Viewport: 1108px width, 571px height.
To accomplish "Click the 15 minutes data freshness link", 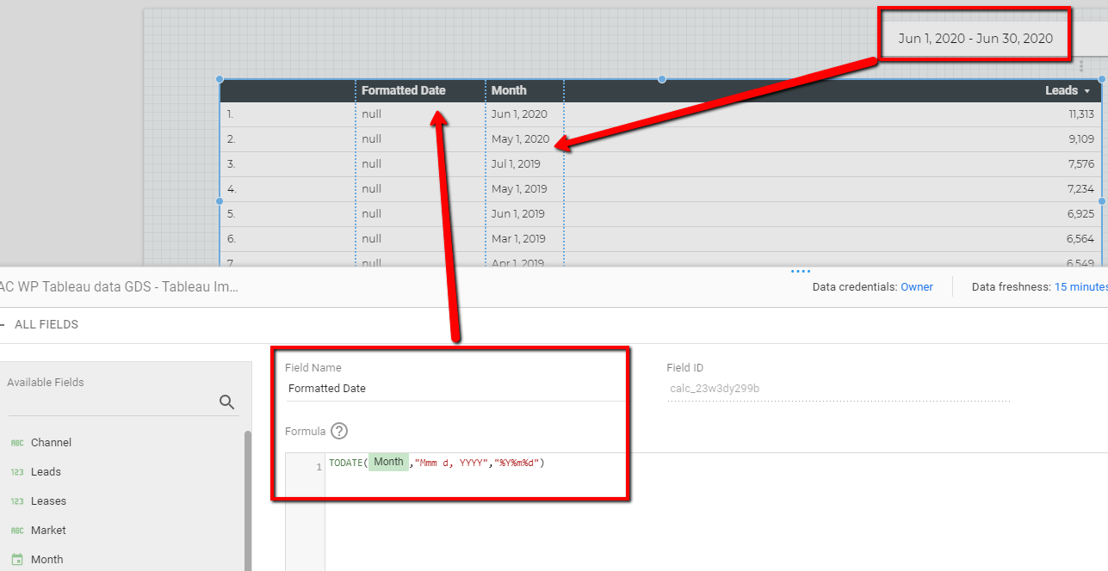I will tap(1080, 286).
